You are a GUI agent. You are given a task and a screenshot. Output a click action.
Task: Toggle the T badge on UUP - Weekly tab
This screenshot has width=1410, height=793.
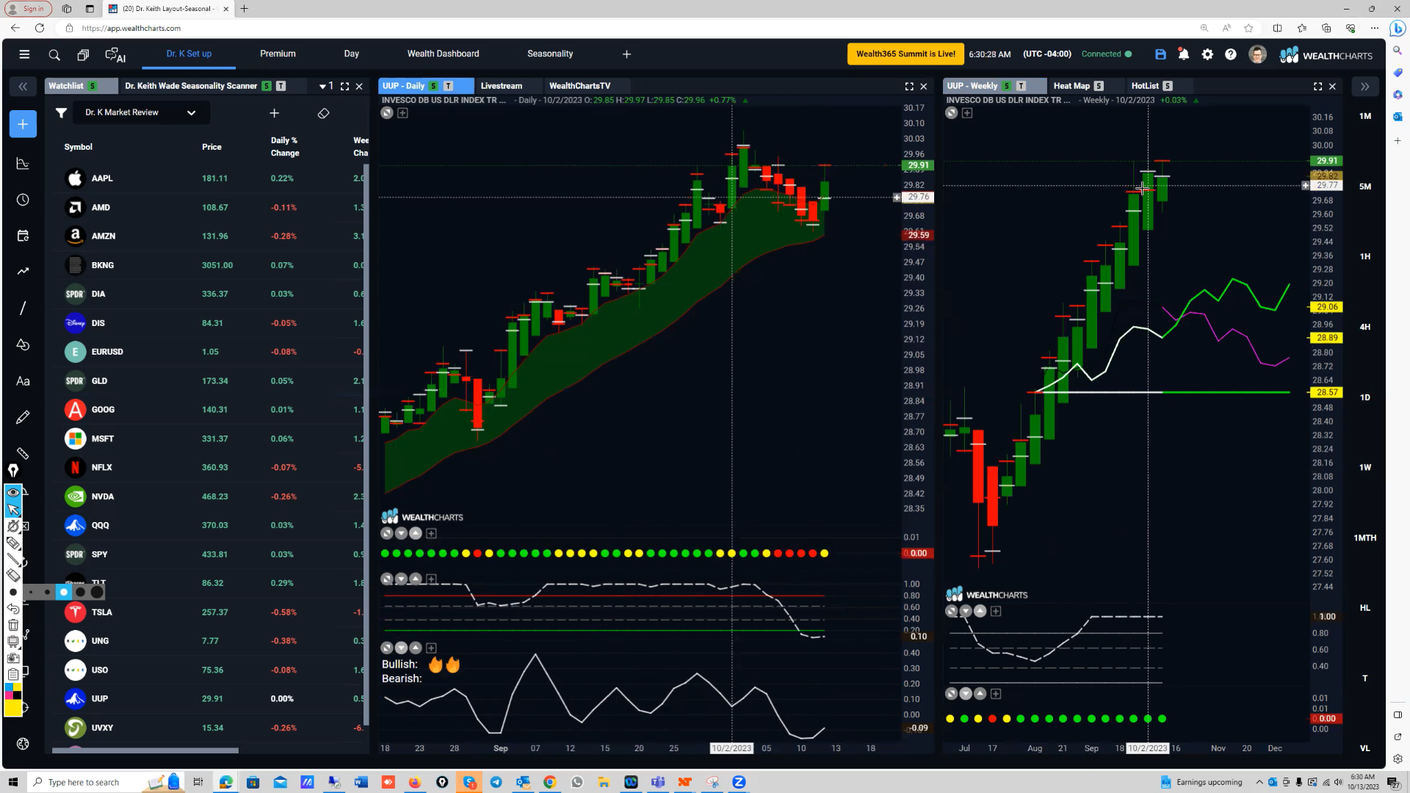tap(1021, 86)
